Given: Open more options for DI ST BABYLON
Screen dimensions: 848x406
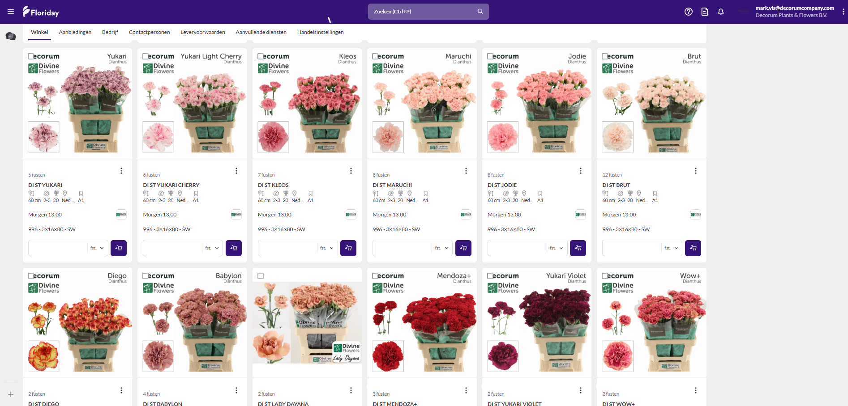Looking at the screenshot, I should [236, 390].
